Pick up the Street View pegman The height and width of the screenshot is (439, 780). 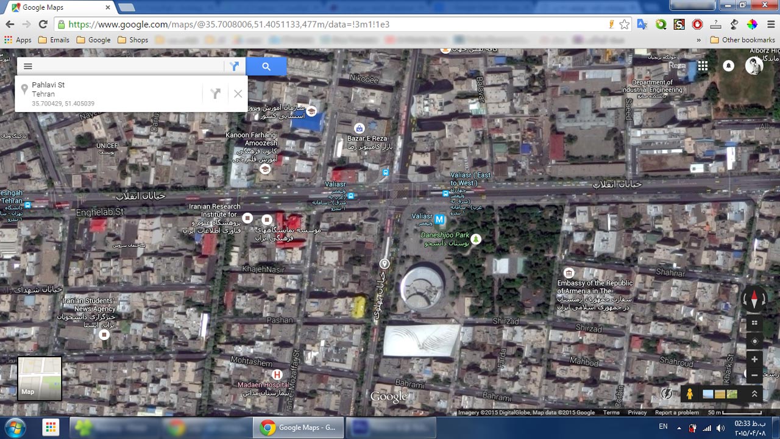point(689,394)
